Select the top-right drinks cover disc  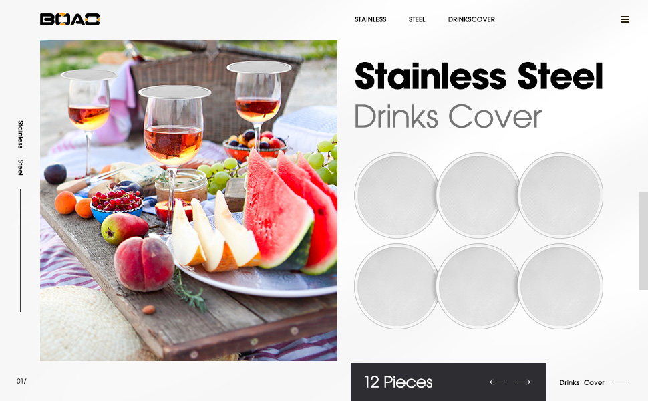[x=560, y=195]
